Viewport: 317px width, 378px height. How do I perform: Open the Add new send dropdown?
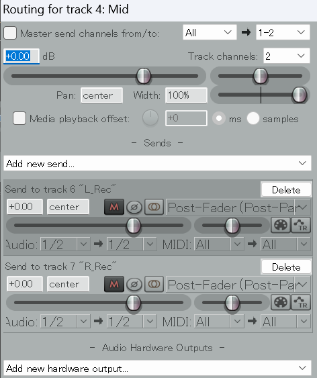point(157,163)
